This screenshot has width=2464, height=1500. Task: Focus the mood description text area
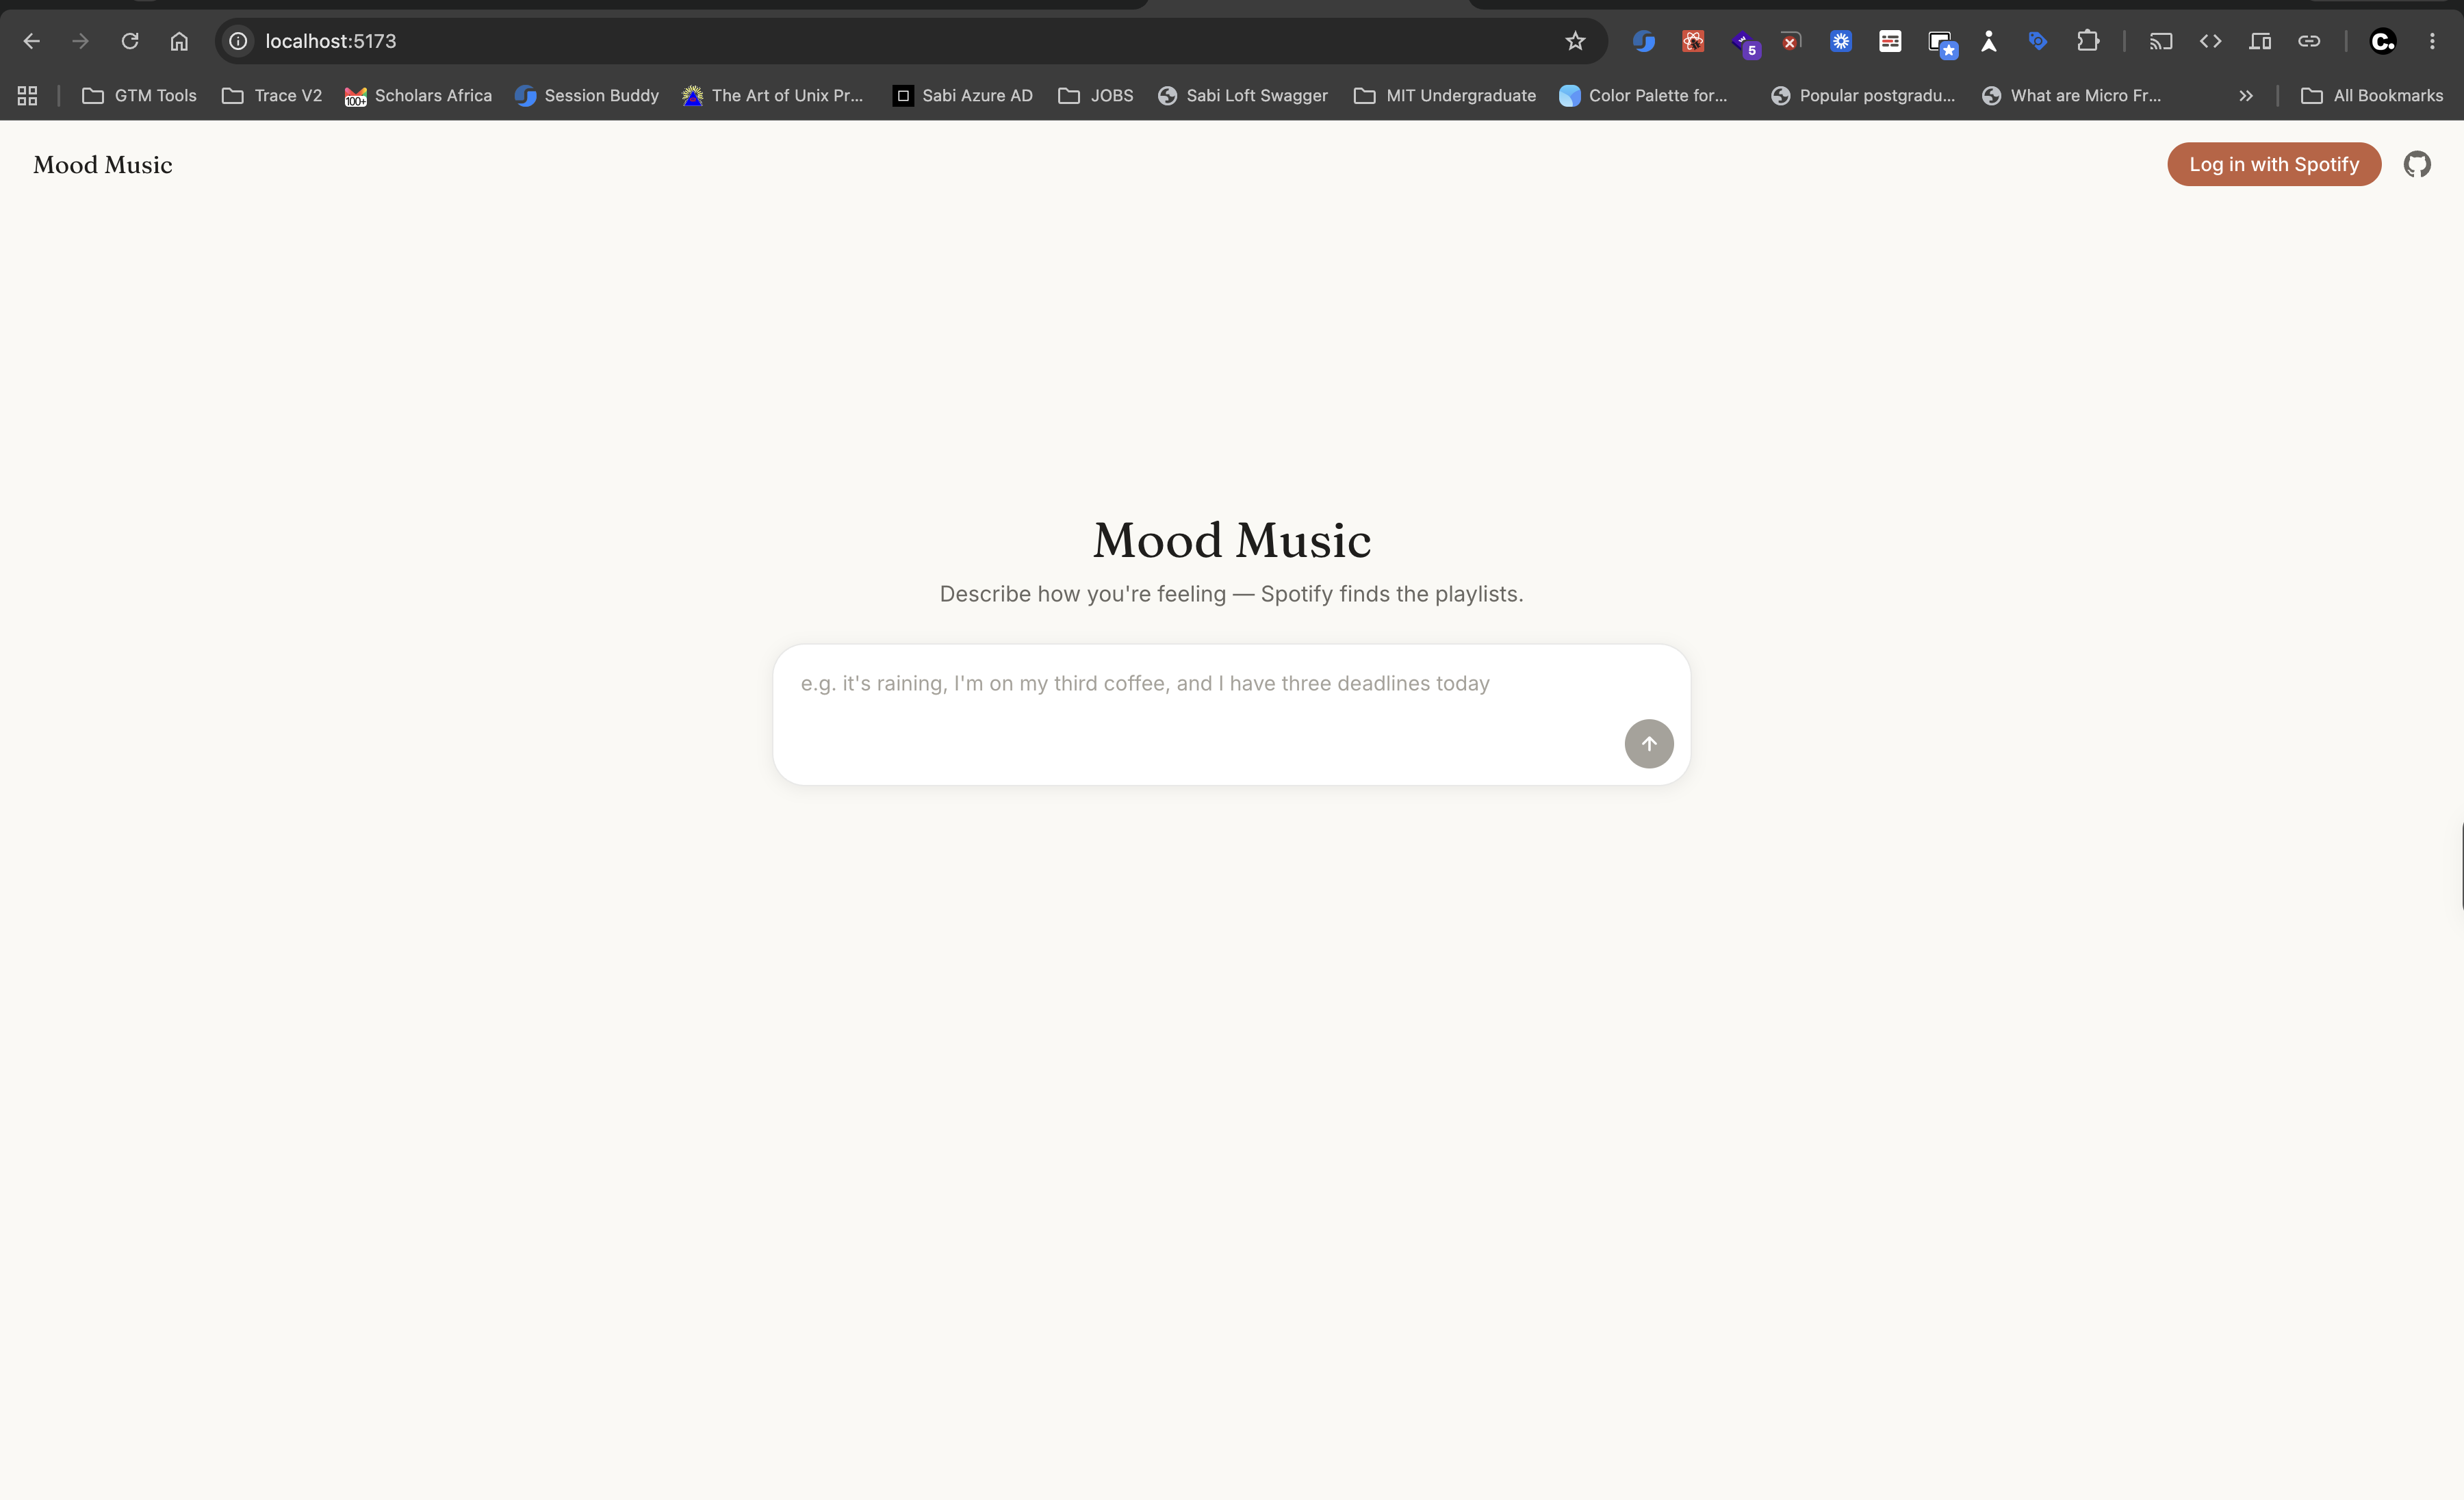1231,714
